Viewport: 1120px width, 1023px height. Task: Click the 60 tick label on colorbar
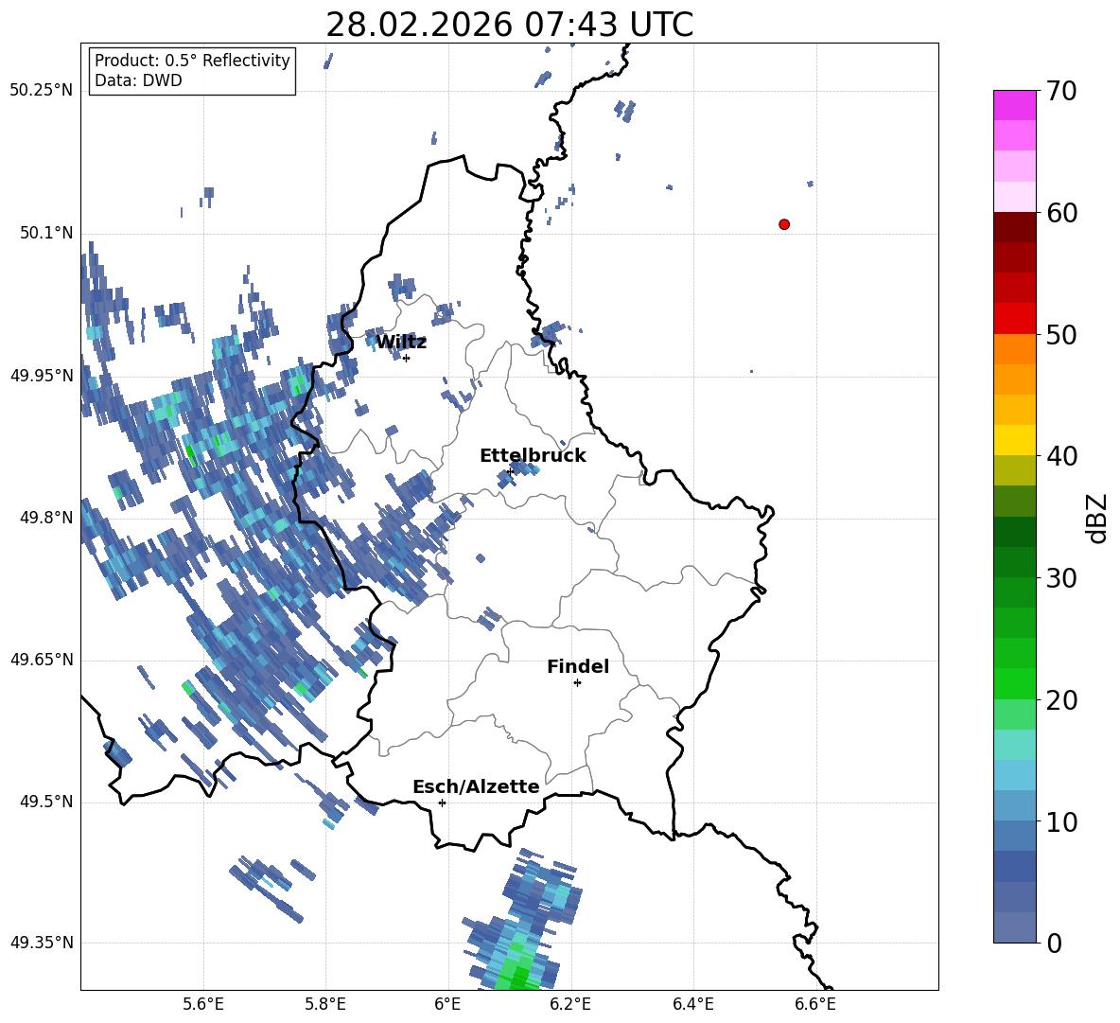(1061, 213)
